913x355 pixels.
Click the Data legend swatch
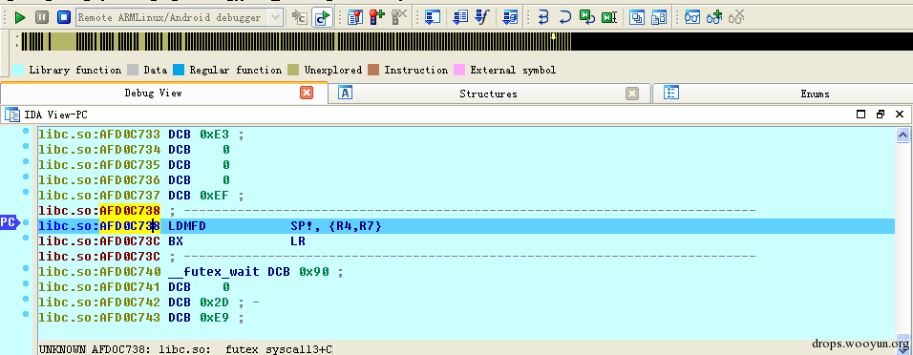[133, 71]
